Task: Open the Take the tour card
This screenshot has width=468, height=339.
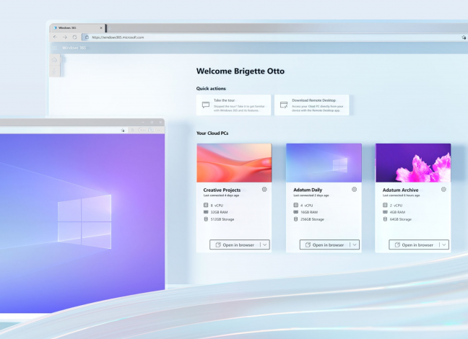Action: pos(234,105)
